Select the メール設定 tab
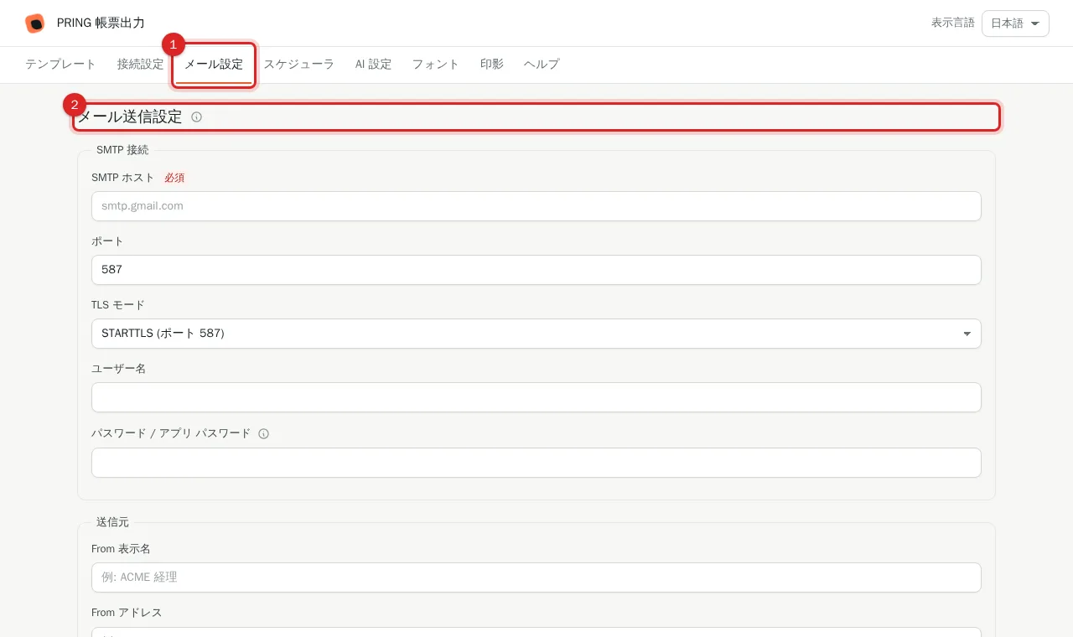 pos(214,65)
